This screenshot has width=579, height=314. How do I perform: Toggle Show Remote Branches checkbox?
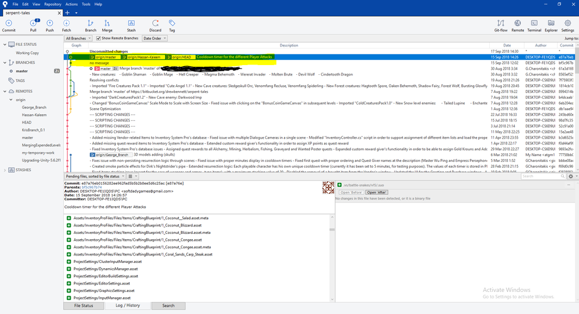click(x=98, y=38)
